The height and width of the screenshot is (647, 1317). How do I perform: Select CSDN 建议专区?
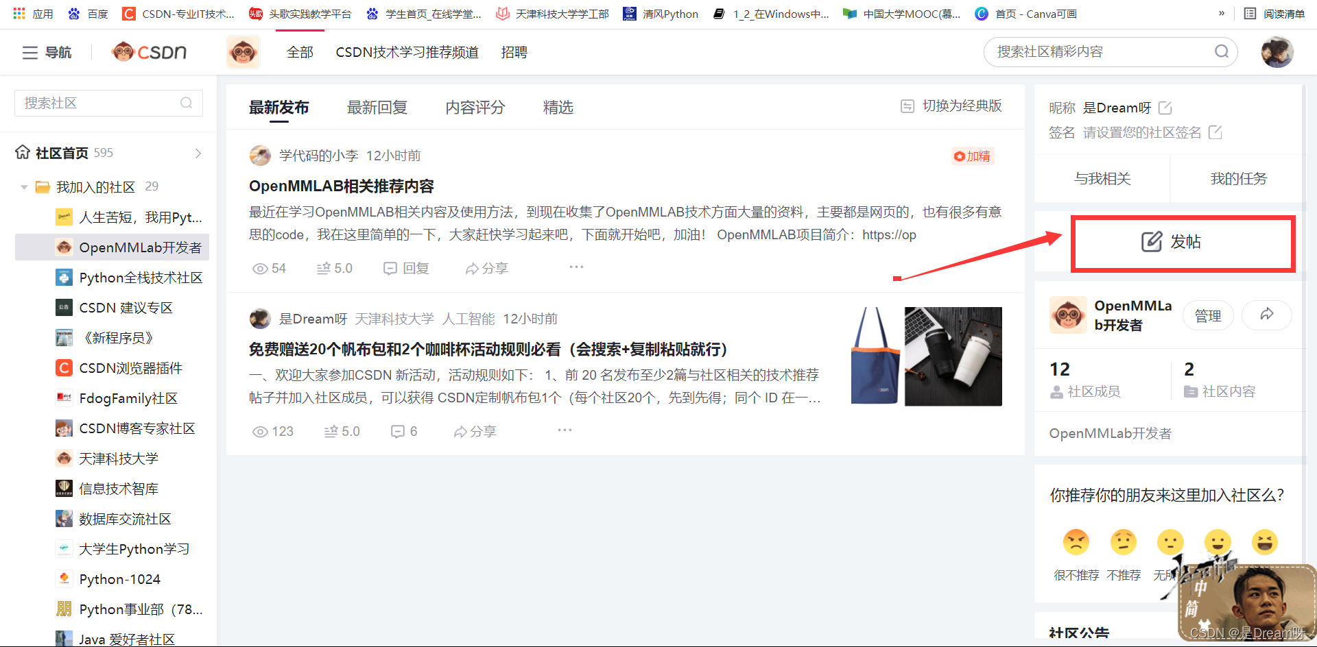[x=114, y=308]
